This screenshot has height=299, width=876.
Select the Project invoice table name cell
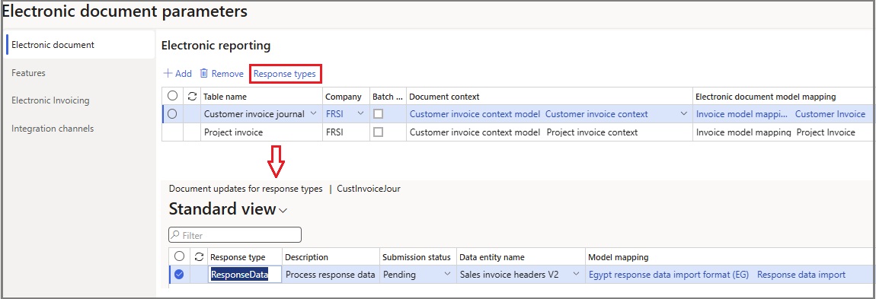pos(261,132)
